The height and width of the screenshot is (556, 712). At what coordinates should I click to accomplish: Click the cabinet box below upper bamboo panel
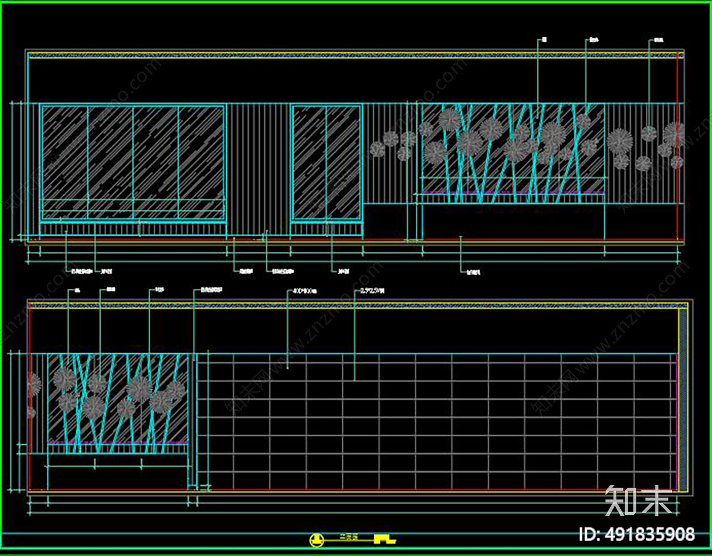pyautogui.click(x=513, y=221)
